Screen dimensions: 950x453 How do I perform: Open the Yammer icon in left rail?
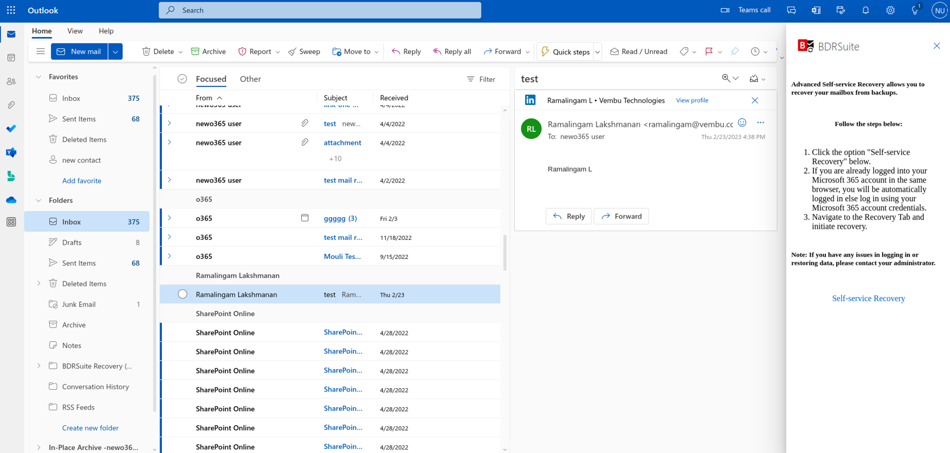pyautogui.click(x=11, y=152)
